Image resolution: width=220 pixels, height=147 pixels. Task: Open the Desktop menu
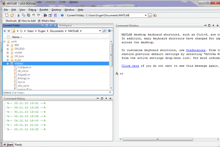coord(56,10)
